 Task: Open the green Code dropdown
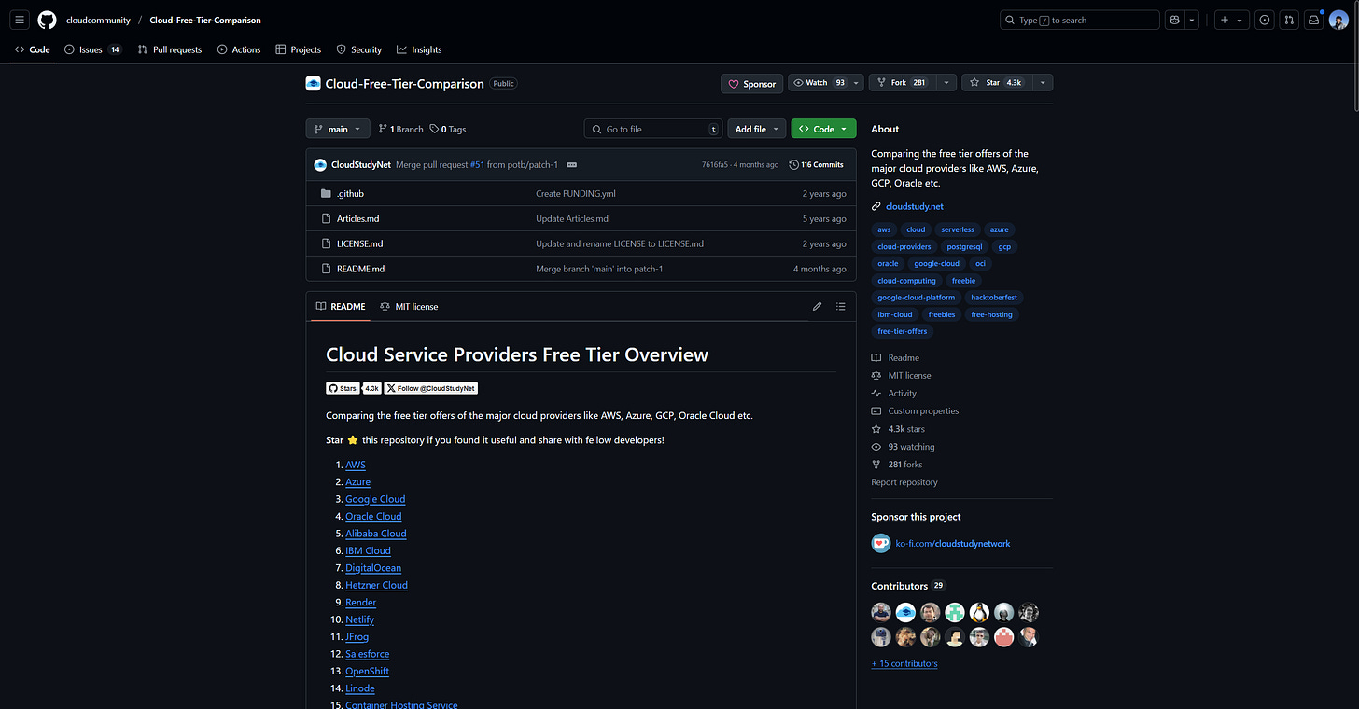point(823,129)
